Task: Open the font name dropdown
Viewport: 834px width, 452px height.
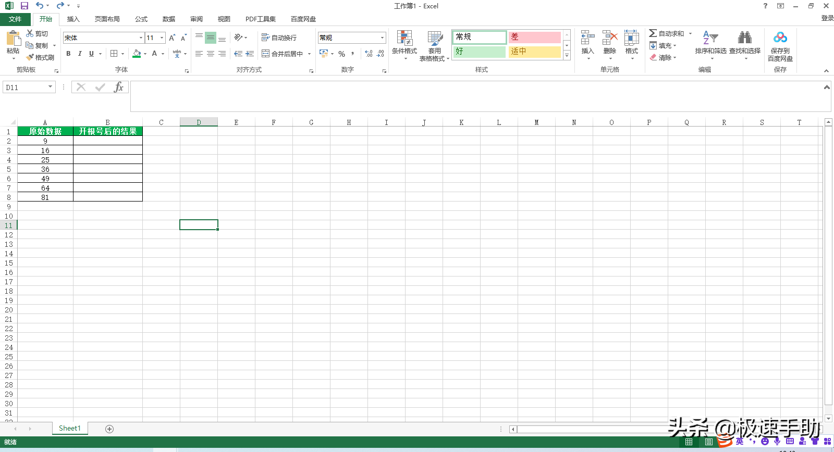Action: tap(141, 37)
